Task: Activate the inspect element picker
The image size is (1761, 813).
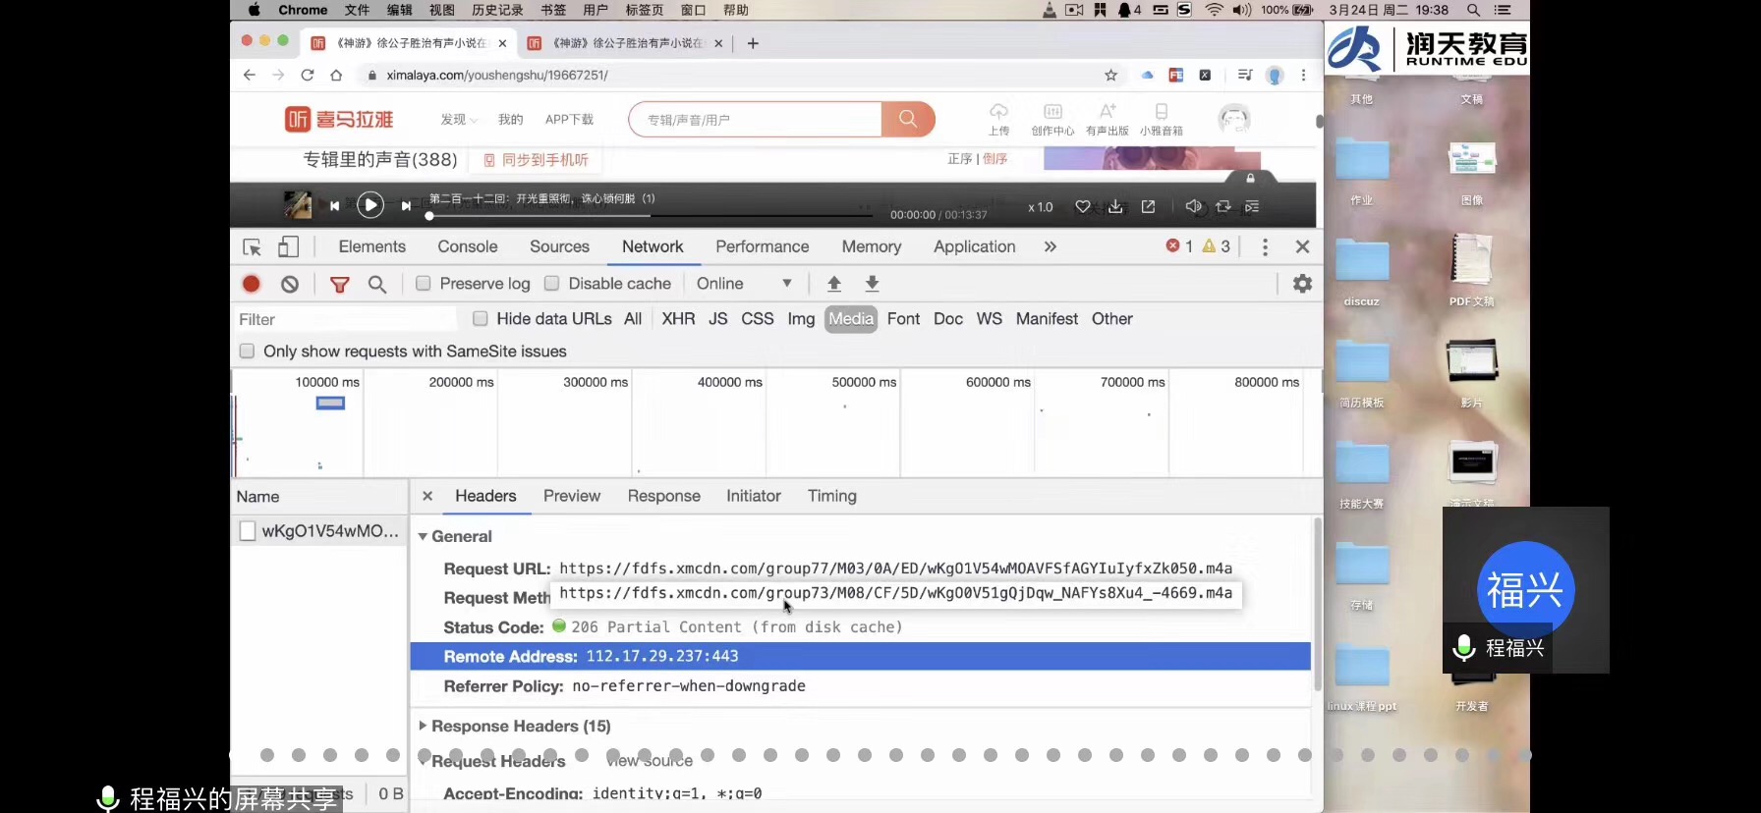Action: [x=252, y=246]
